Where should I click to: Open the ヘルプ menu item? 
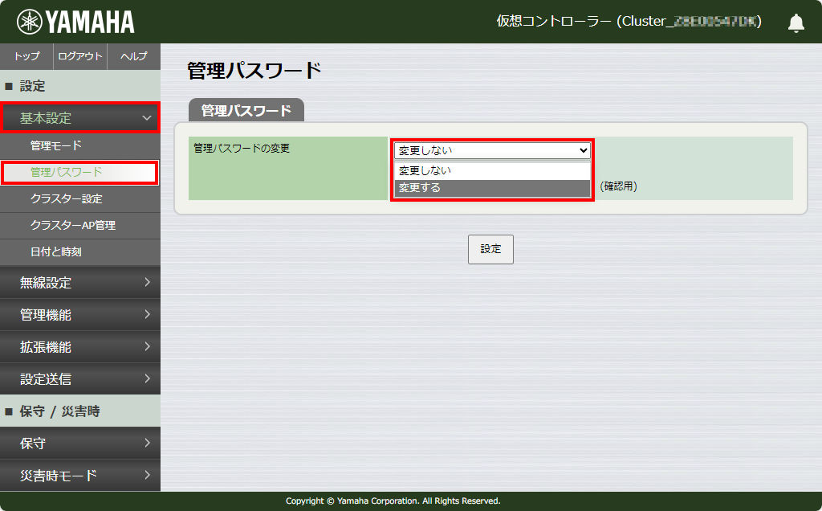134,56
